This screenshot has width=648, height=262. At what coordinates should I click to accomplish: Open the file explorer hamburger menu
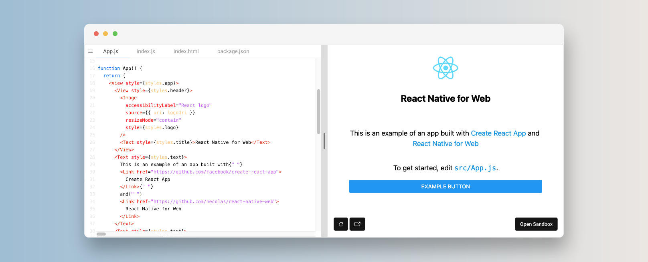point(91,51)
